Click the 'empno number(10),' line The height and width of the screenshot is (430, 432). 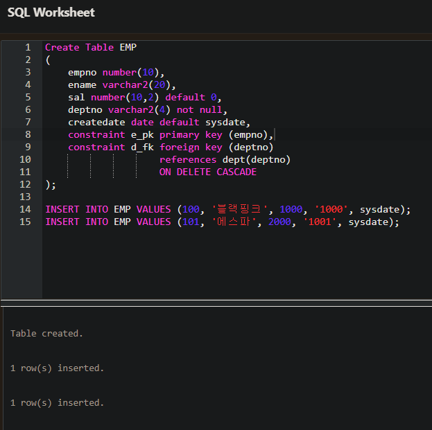pyautogui.click(x=116, y=72)
